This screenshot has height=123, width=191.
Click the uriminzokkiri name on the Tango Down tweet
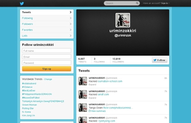[97, 104]
